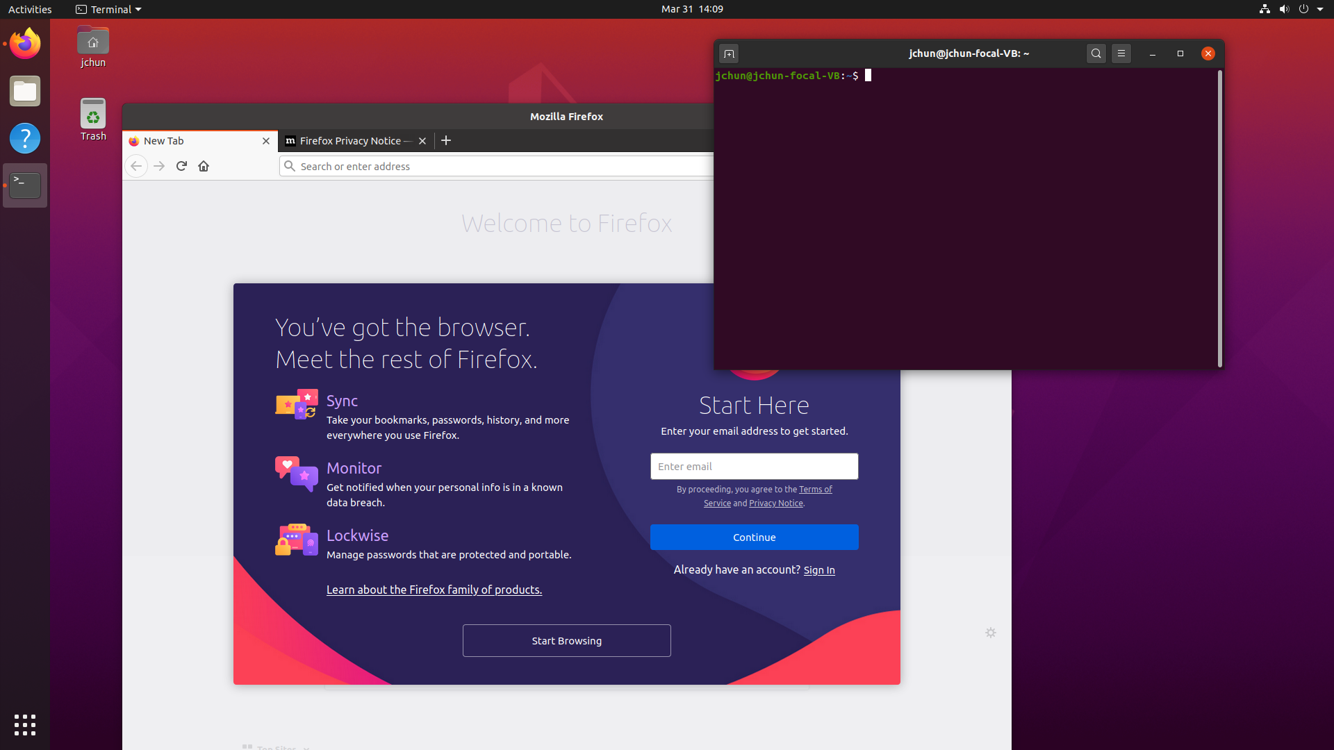Click the new tab page settings gear
The height and width of the screenshot is (750, 1334).
pos(991,633)
